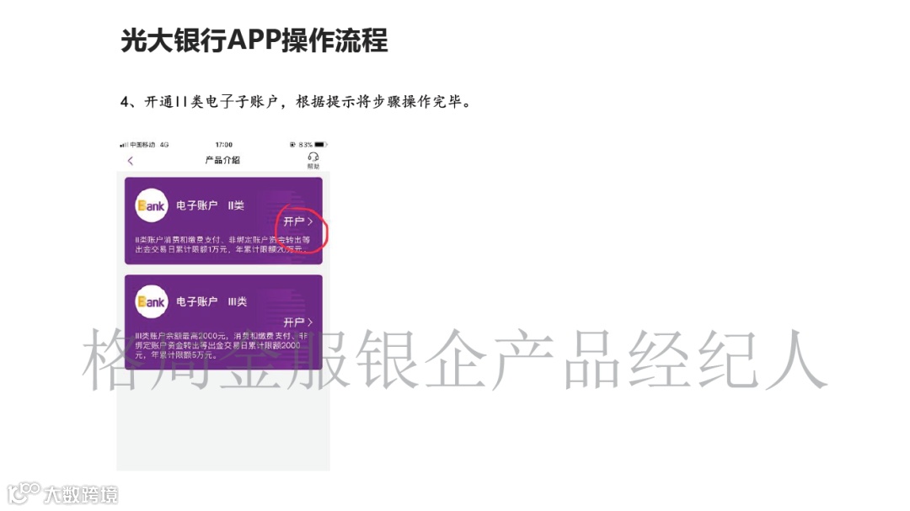The width and height of the screenshot is (910, 511).
Task: Open the 帮助 headset help icon
Action: (313, 160)
